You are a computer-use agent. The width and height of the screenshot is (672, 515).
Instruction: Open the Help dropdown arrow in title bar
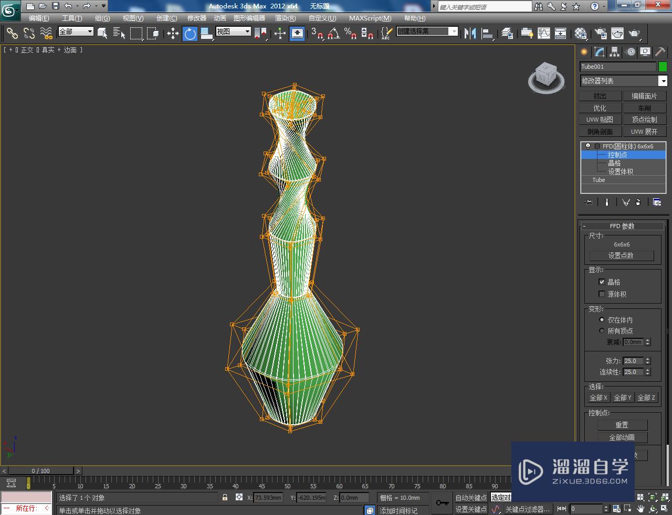603,6
